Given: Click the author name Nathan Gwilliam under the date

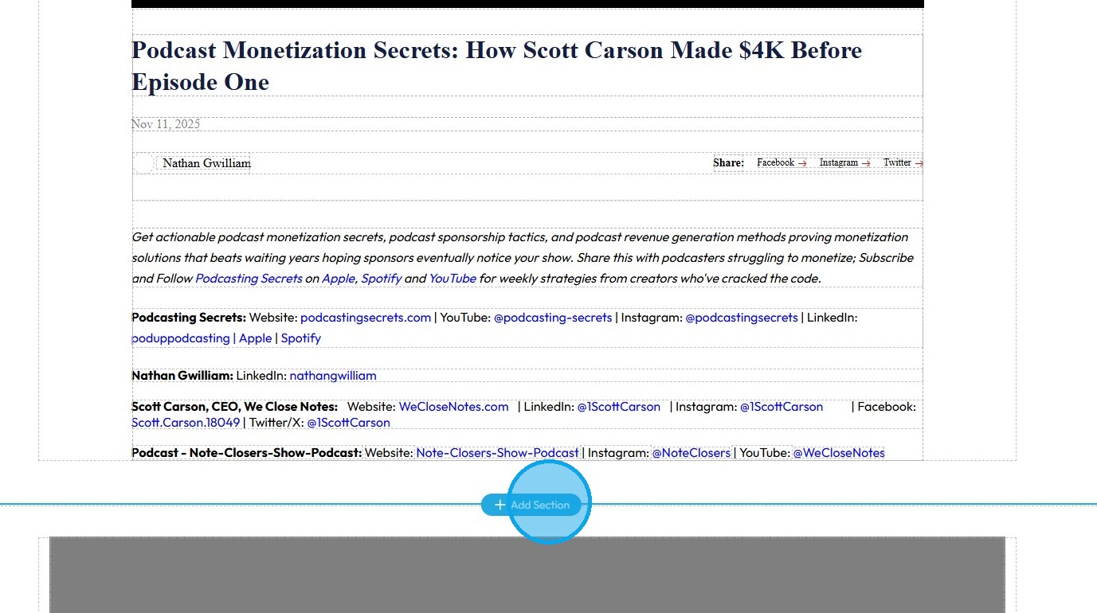Looking at the screenshot, I should pos(206,163).
